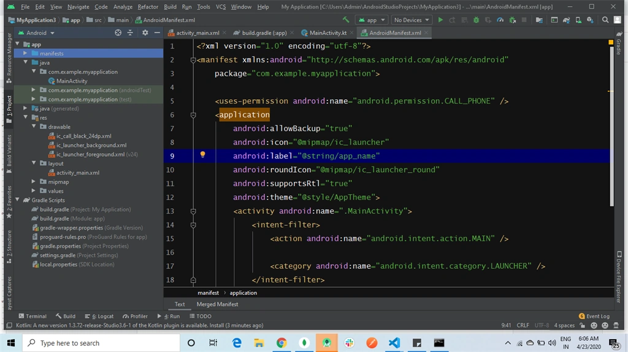The image size is (628, 352).
Task: Sync project with Gradle files icon
Action: (566, 20)
